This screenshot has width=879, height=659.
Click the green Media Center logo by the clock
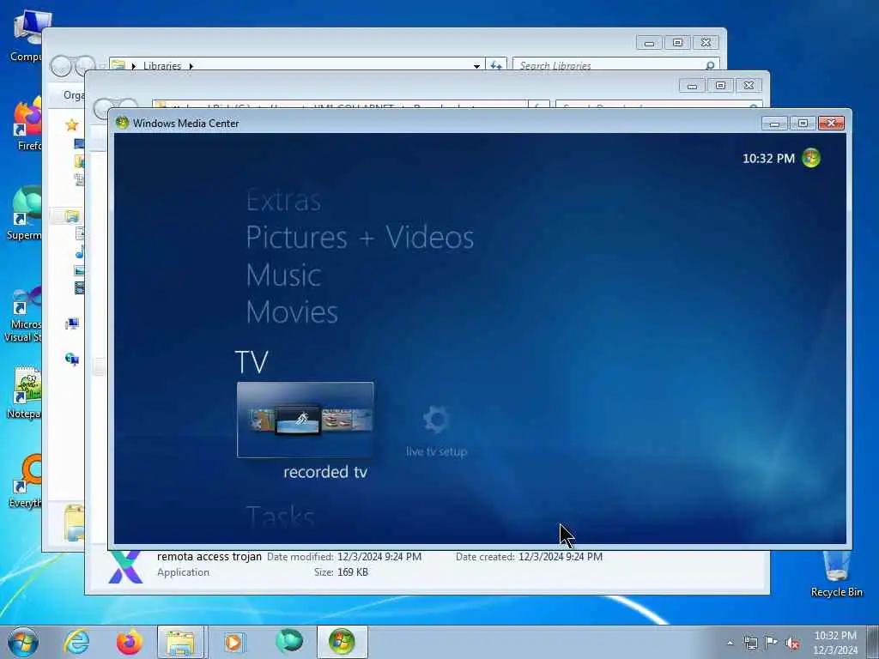[x=811, y=158]
